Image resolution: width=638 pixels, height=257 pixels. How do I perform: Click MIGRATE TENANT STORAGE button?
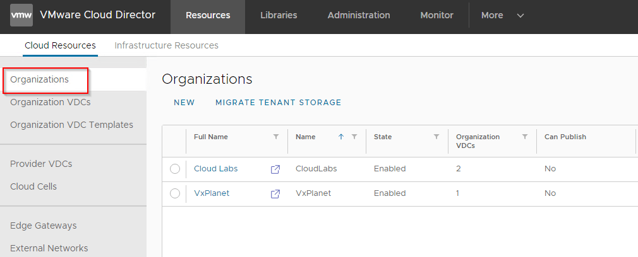pos(278,103)
